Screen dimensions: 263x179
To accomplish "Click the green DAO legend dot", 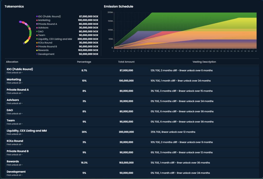I will tap(37, 31).
